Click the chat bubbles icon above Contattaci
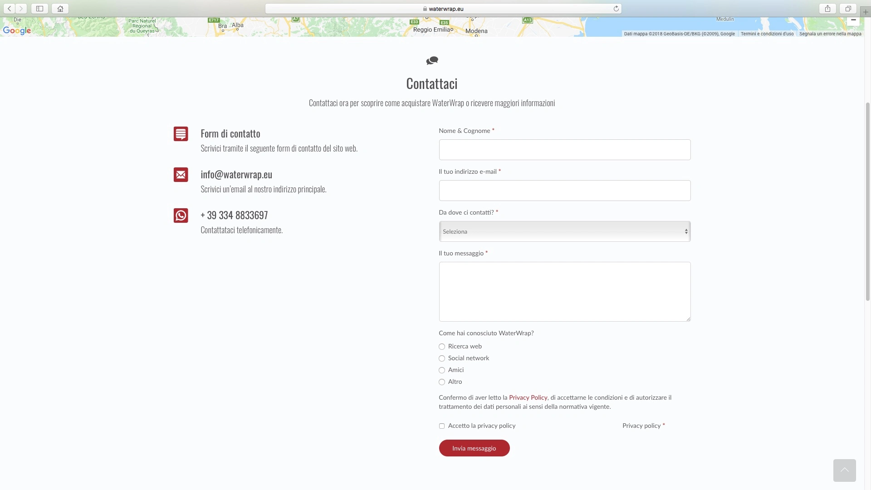871x490 pixels. 432,60
